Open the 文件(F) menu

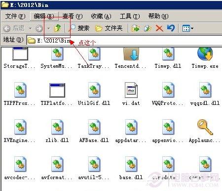[x=15, y=16]
